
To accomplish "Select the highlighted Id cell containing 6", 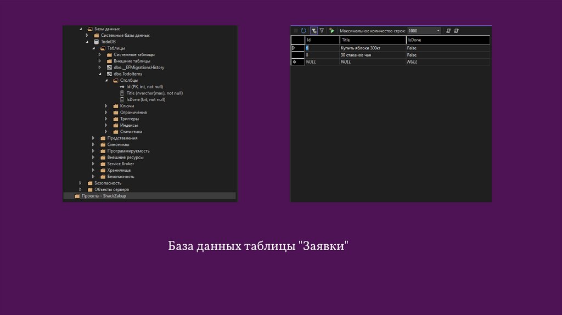I will coord(322,48).
